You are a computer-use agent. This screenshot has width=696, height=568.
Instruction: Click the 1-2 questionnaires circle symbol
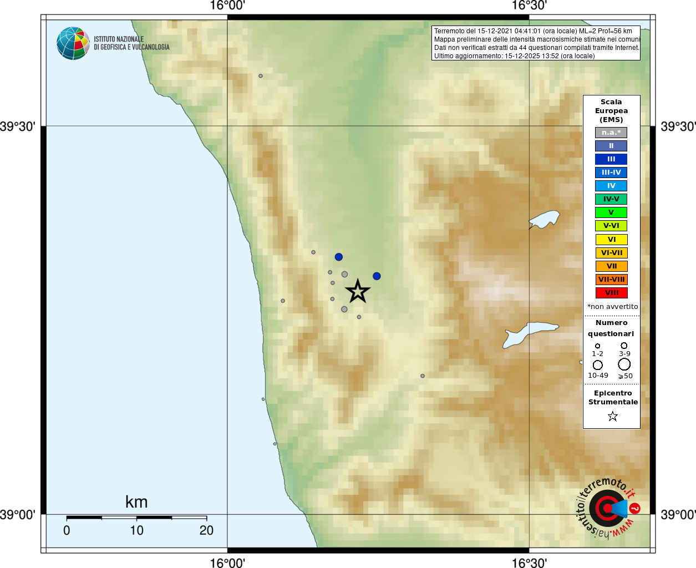597,346
